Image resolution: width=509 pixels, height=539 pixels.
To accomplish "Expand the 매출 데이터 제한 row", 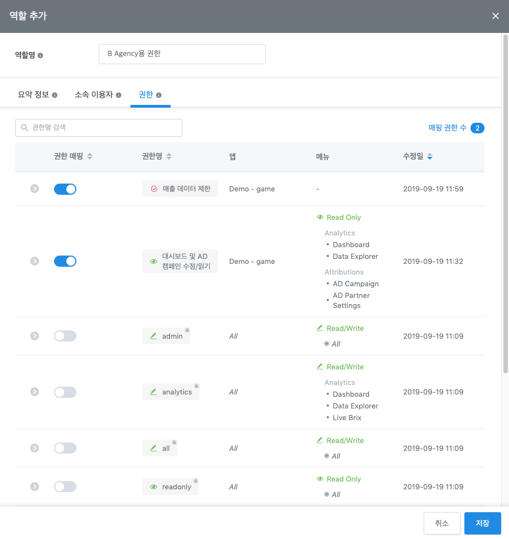I will [35, 189].
